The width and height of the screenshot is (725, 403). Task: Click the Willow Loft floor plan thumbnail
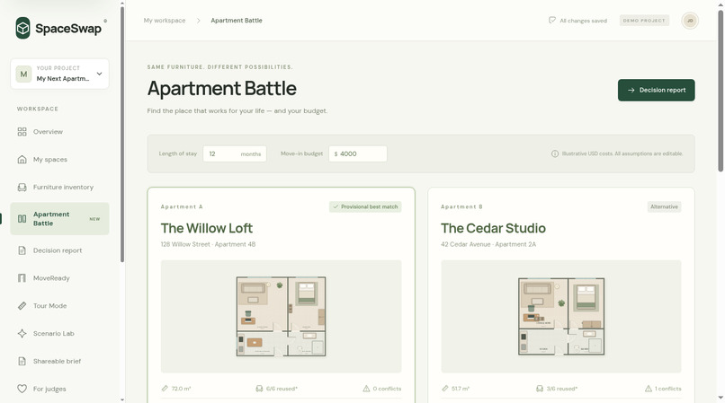(282, 316)
